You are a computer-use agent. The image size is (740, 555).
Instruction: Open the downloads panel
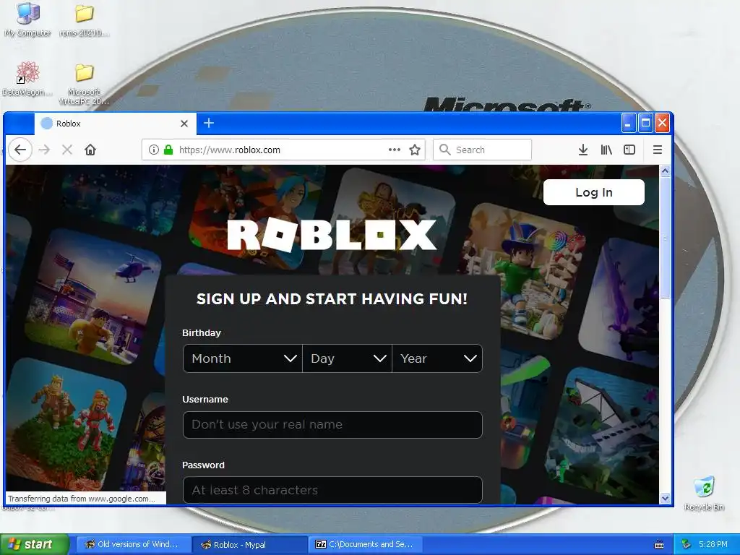(x=583, y=150)
